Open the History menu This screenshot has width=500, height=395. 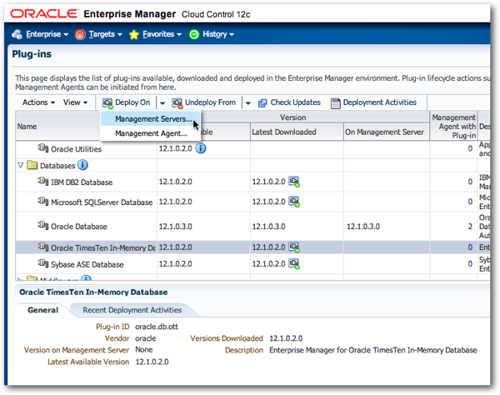click(218, 34)
